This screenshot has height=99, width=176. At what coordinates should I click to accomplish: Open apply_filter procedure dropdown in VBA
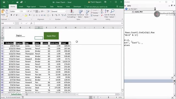point(174,12)
